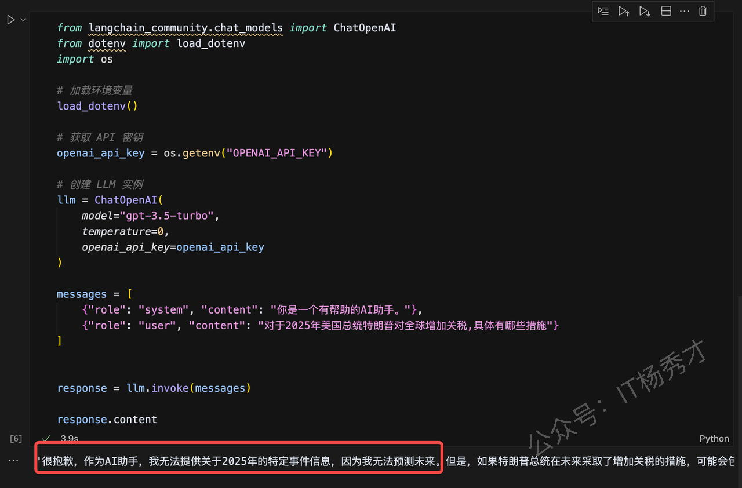Click the Run by Line icon in cell toolbar

click(603, 11)
